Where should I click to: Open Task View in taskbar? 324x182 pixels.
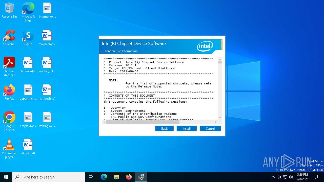[91, 177]
